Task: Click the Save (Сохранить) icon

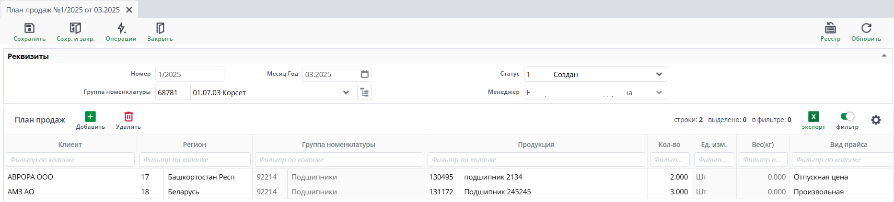Action: (29, 28)
